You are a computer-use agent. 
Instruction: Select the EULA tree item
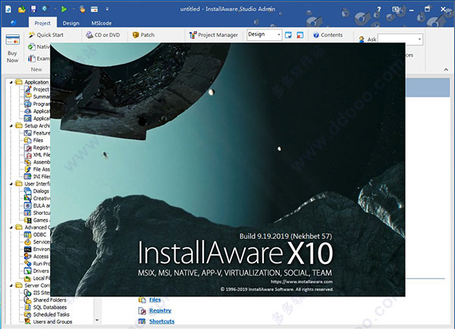pyautogui.click(x=37, y=206)
